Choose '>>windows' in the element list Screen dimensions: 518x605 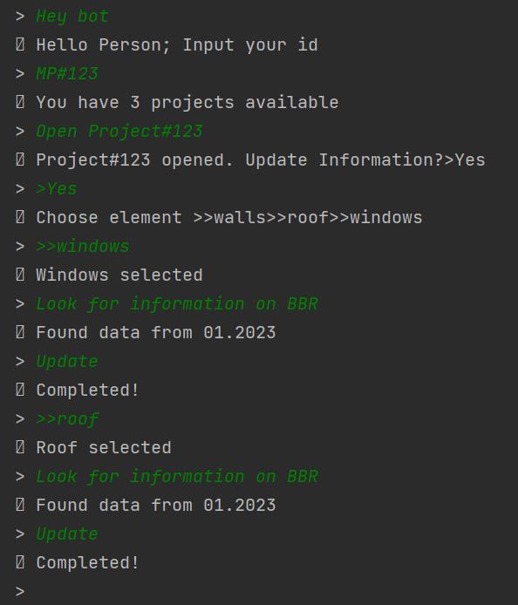376,218
